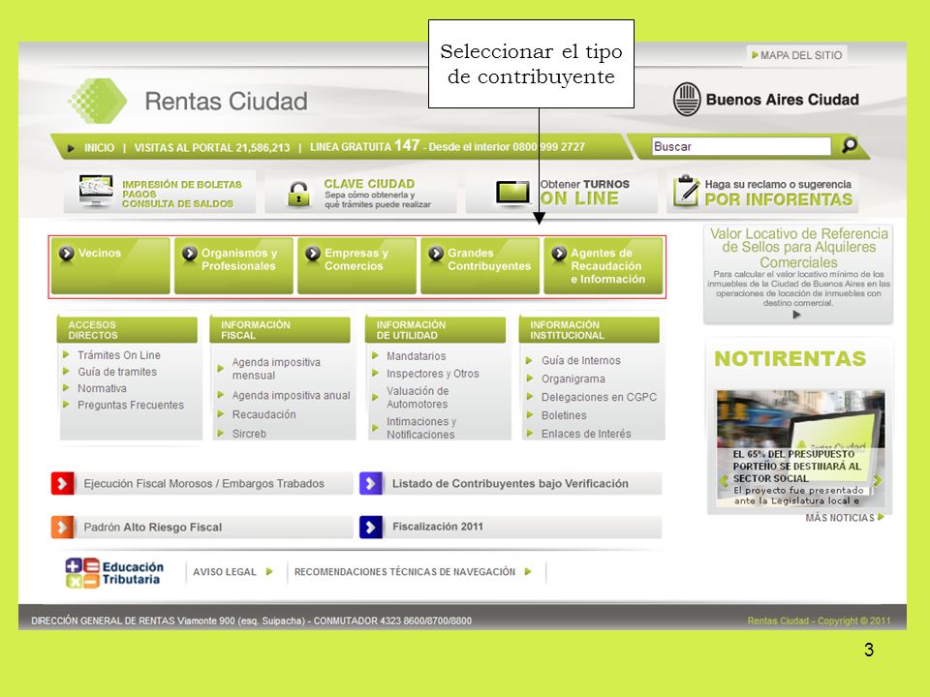Open the Normativa link
Image resolution: width=930 pixels, height=697 pixels.
click(102, 388)
